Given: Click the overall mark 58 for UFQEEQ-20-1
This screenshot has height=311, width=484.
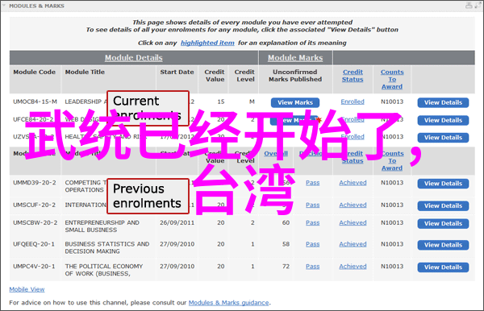Looking at the screenshot, I should (286, 244).
